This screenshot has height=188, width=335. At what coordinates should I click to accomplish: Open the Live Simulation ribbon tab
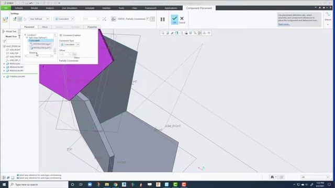(x=70, y=8)
